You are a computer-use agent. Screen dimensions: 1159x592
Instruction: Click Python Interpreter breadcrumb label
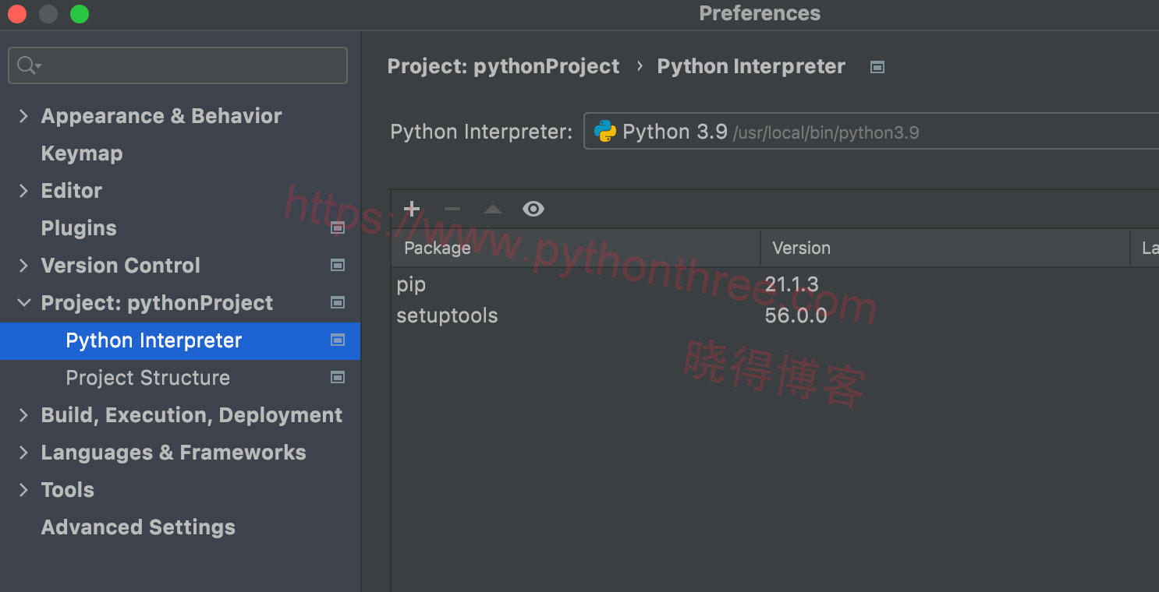click(x=751, y=67)
